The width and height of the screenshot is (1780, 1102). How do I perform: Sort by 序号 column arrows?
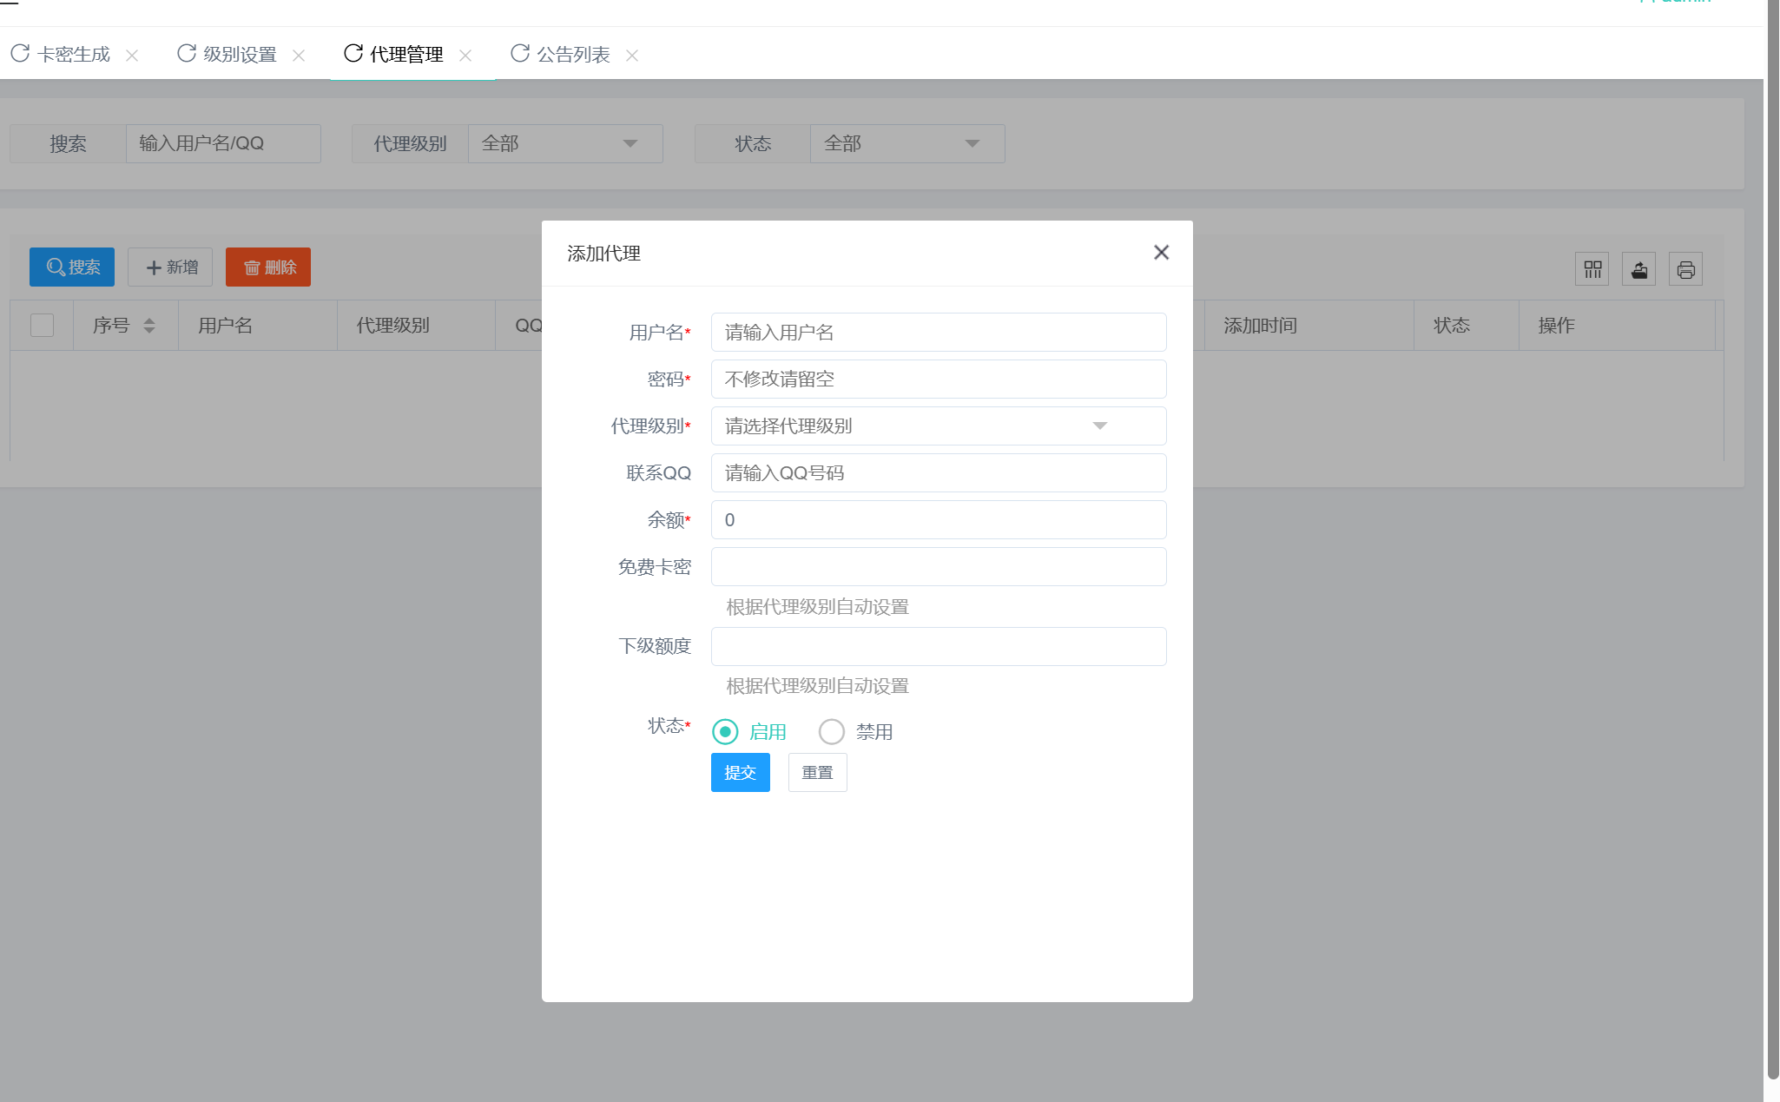(x=149, y=326)
